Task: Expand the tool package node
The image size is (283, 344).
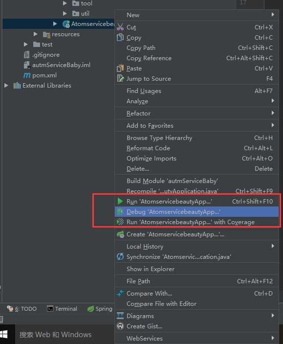Action: 65,3
